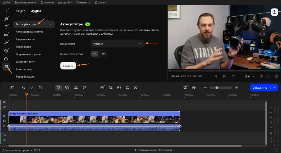Mute the preview player volume
Screen dimensions: 281x153
261,76
